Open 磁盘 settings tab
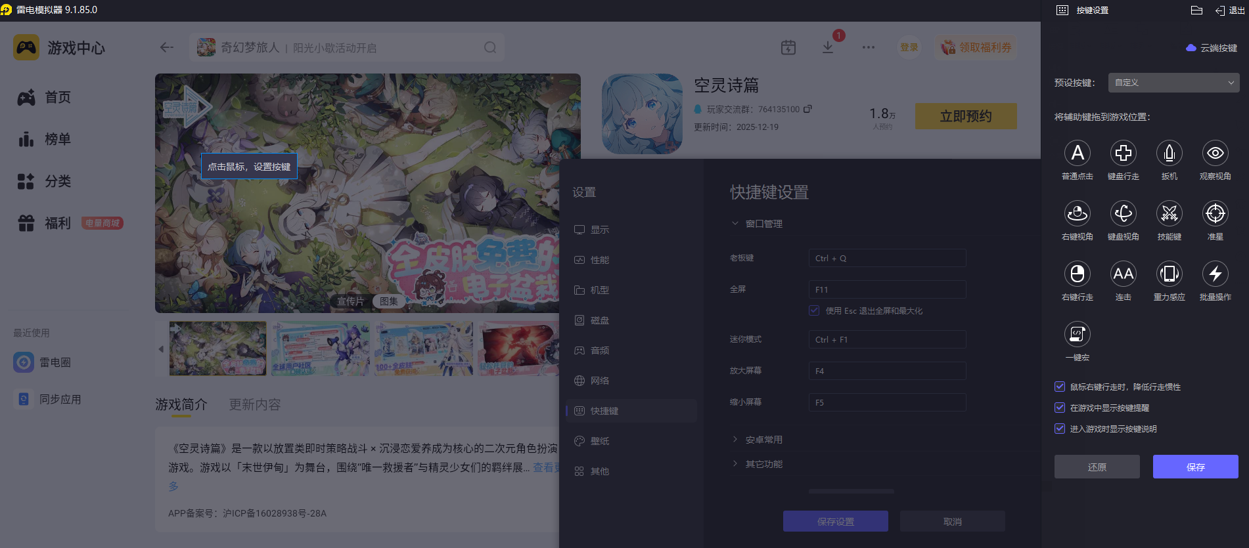The image size is (1249, 548). pyautogui.click(x=631, y=320)
